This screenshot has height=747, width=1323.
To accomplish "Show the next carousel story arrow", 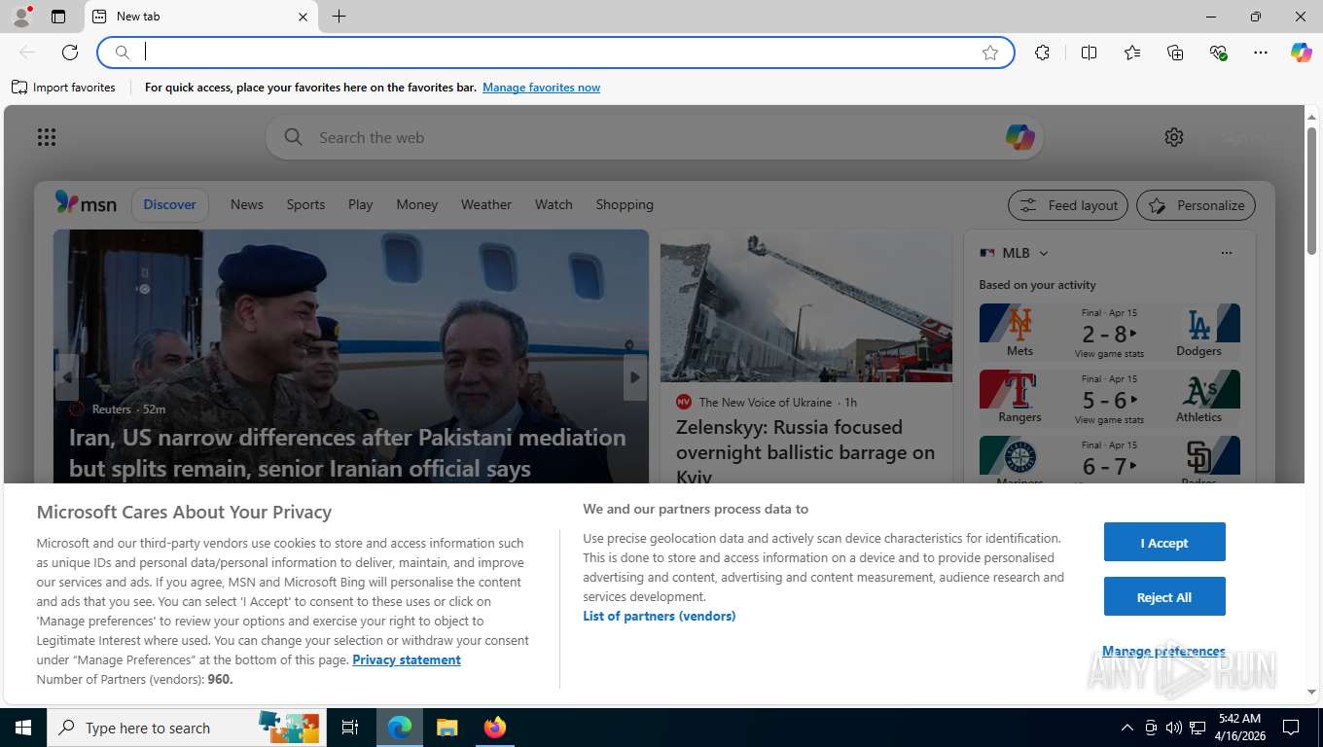I will [635, 377].
